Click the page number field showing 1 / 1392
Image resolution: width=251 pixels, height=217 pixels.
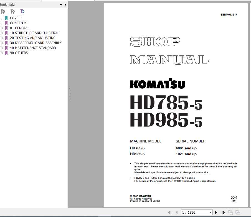tap(195, 212)
